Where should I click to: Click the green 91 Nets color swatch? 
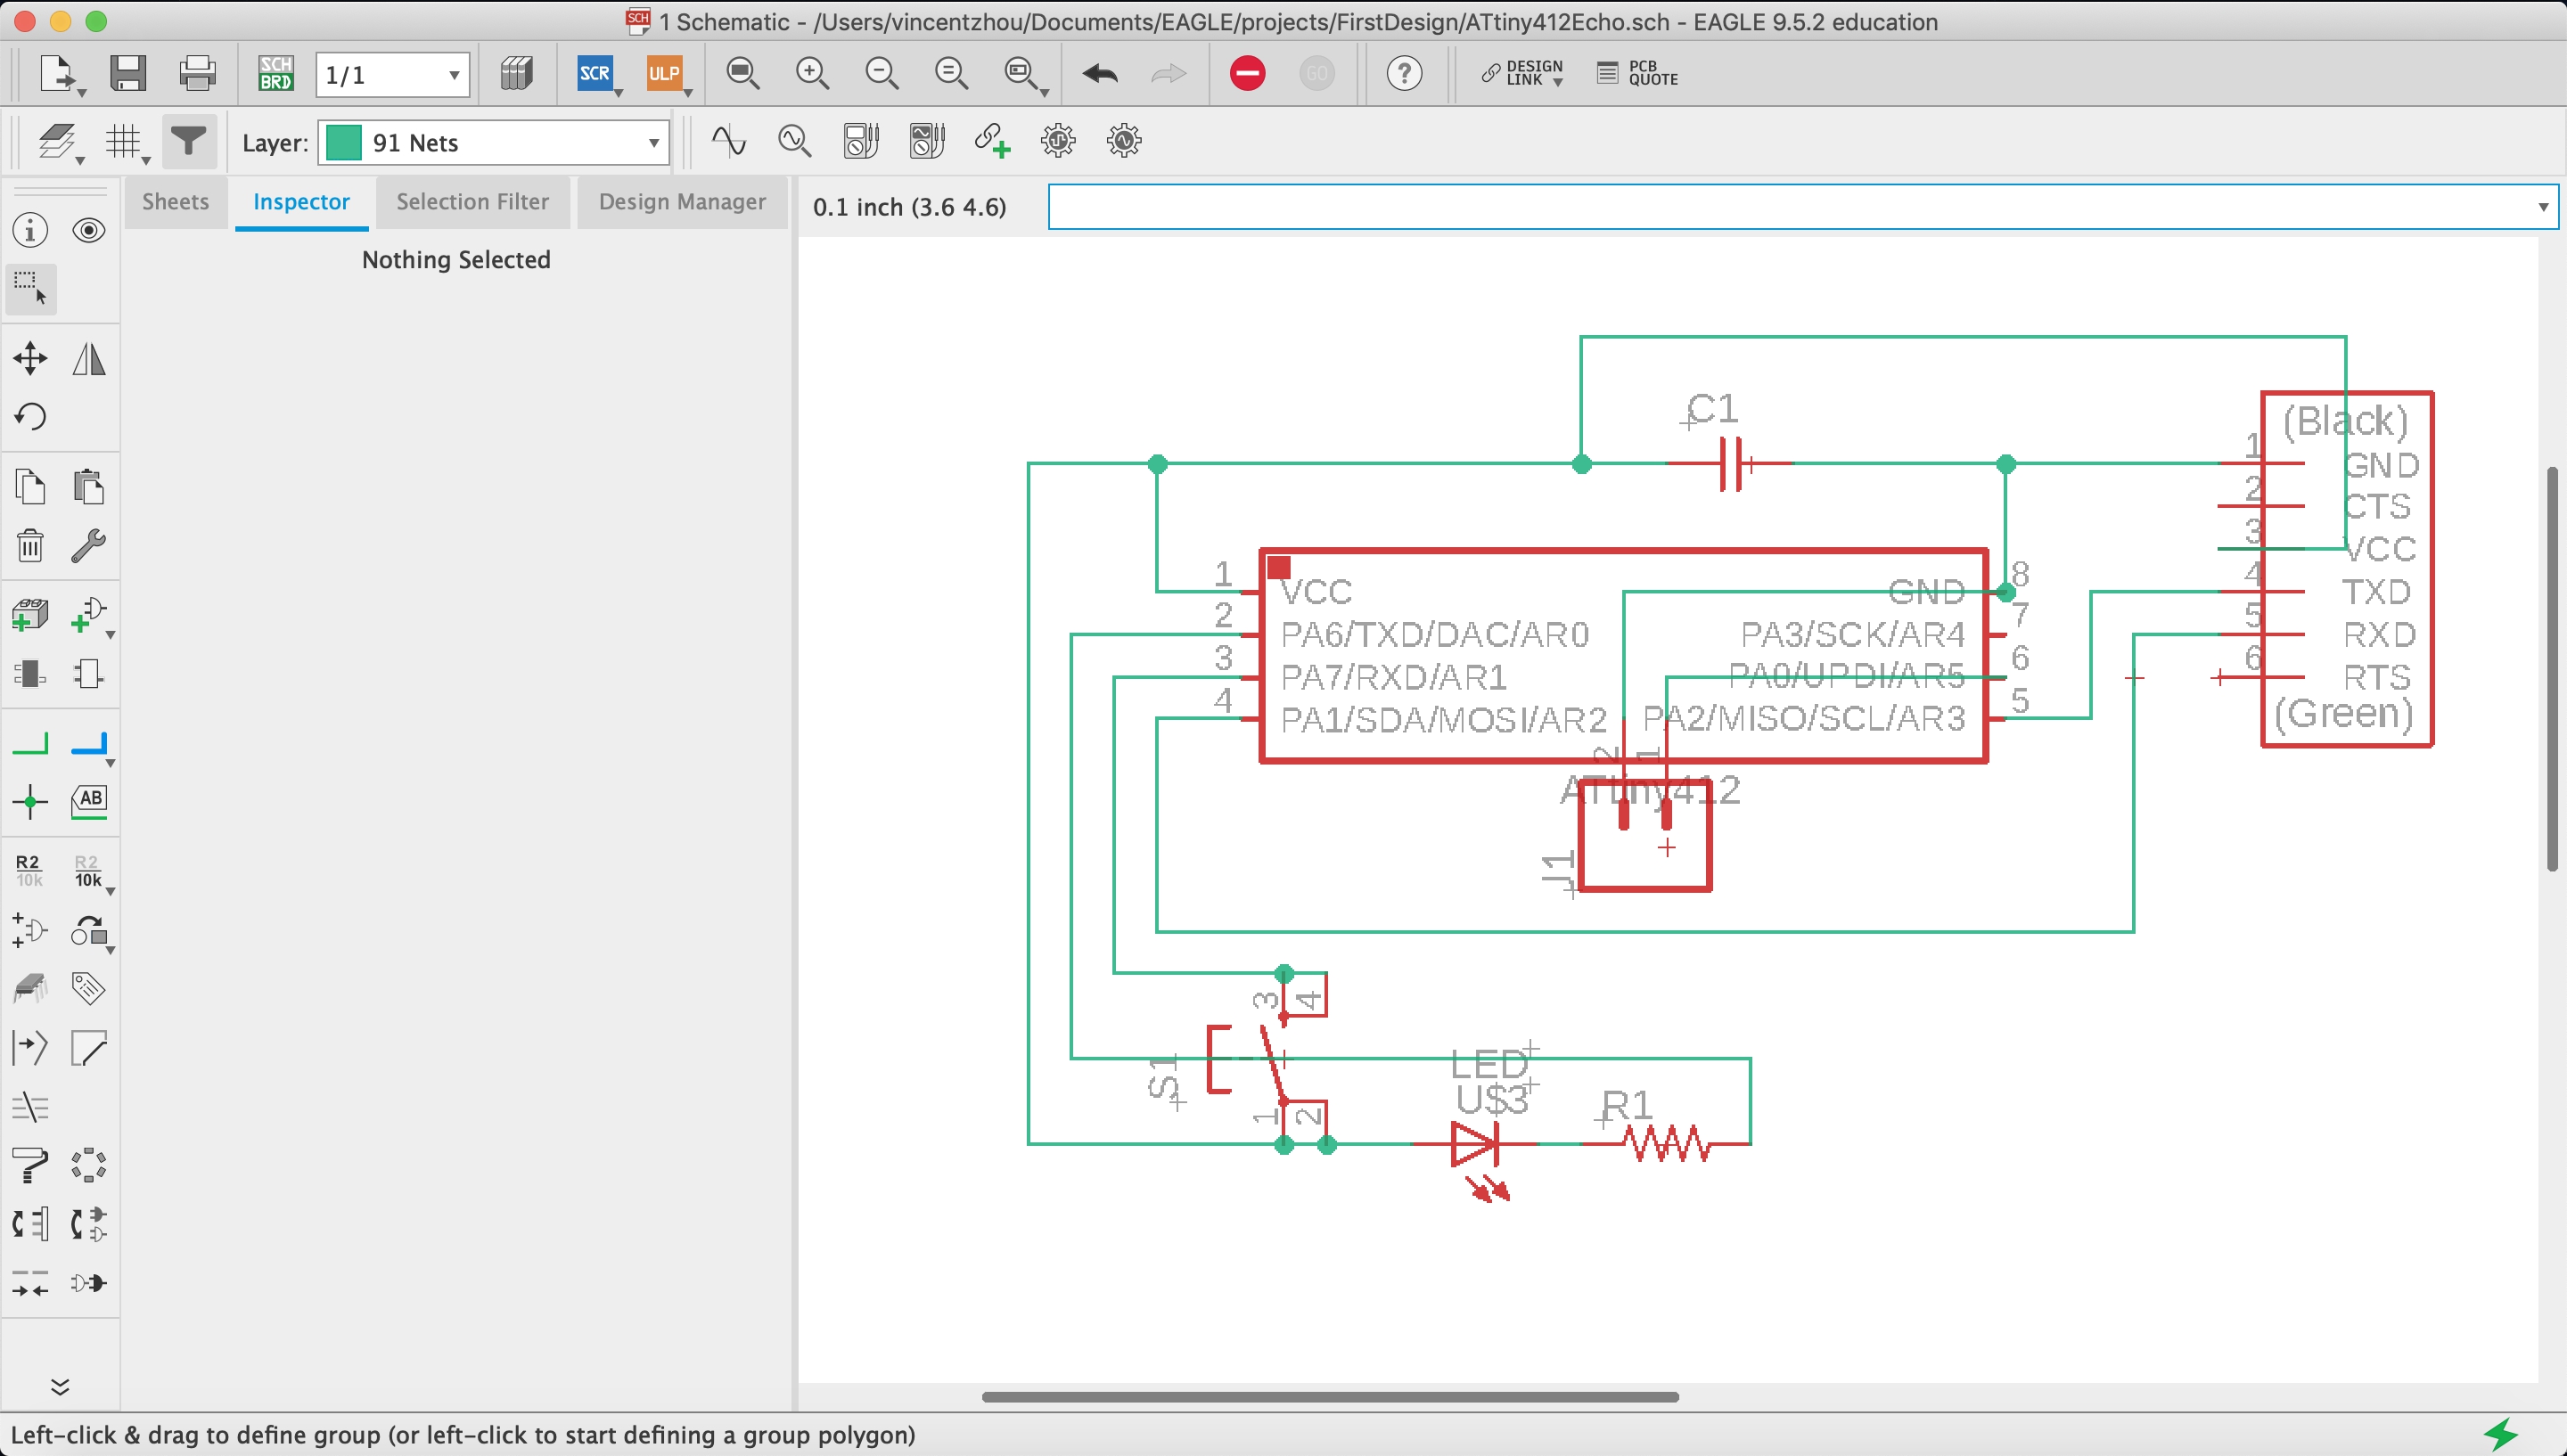(343, 143)
